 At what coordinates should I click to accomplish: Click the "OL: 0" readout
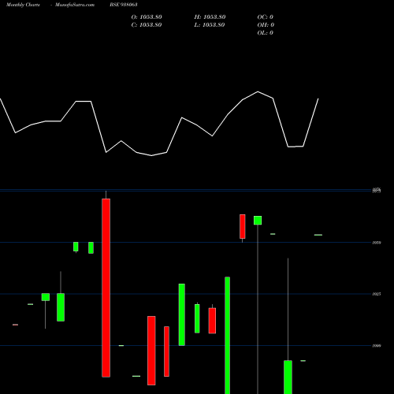click(x=266, y=33)
